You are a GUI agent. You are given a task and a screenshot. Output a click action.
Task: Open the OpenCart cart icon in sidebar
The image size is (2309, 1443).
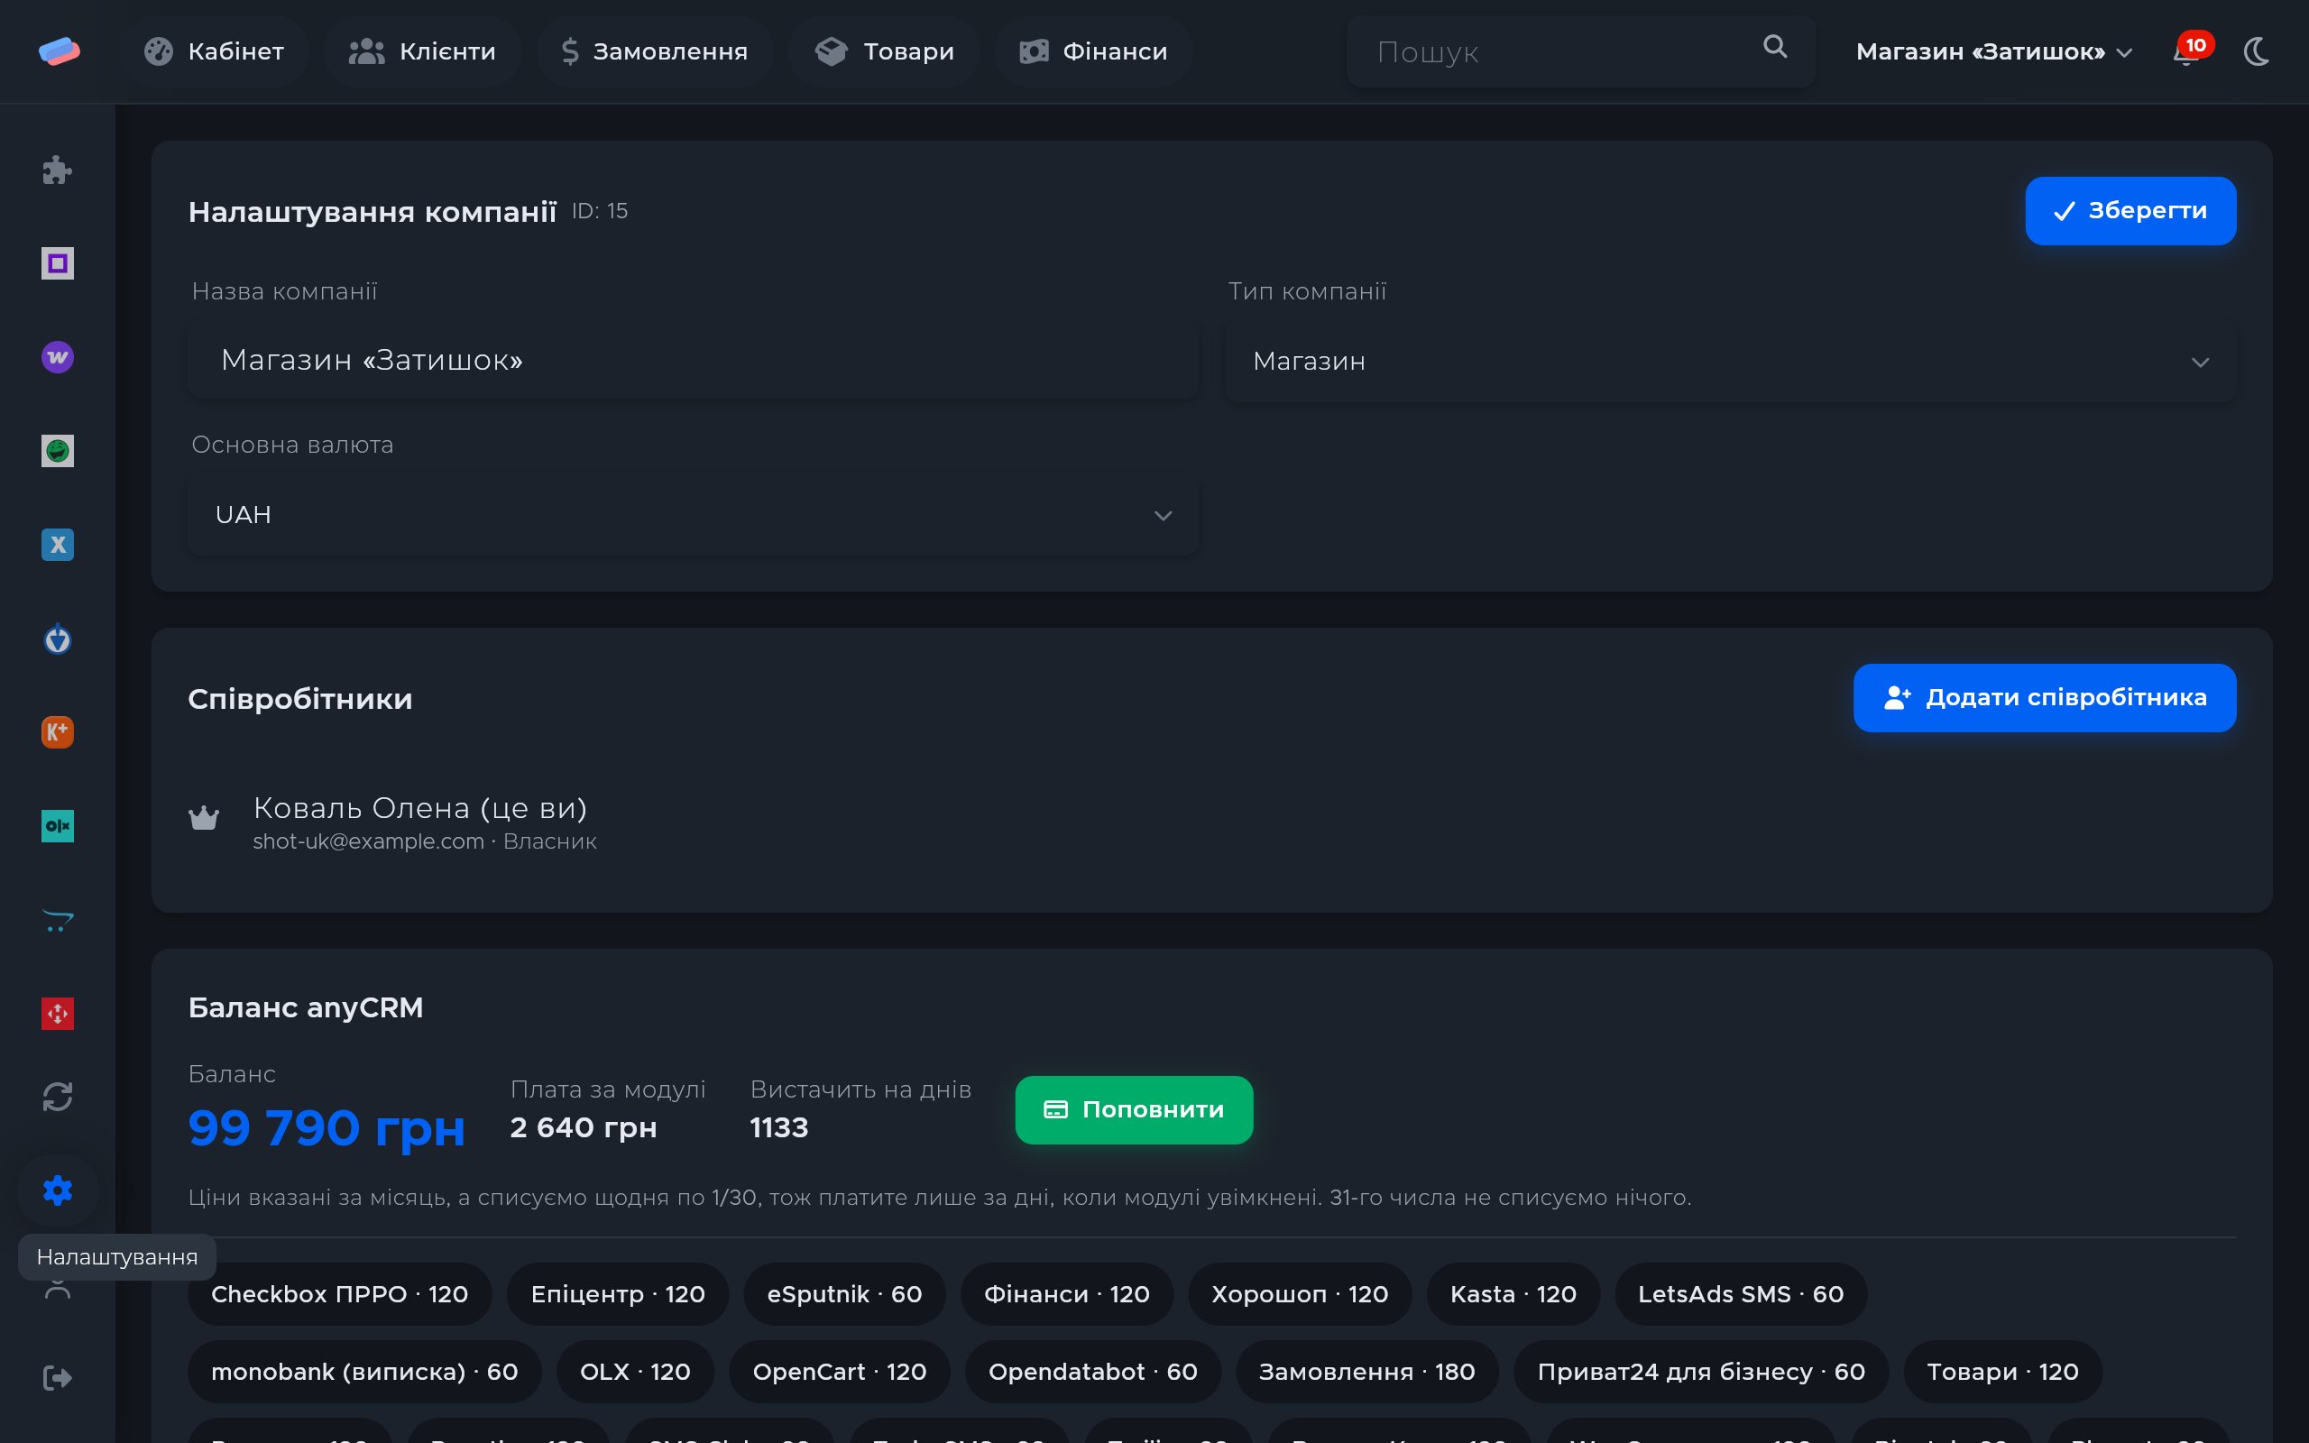pyautogui.click(x=57, y=920)
